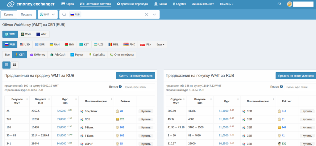Viewport: 316px width, 146px height.
Task: Switch to table list view icon
Action: pyautogui.click(x=6, y=65)
